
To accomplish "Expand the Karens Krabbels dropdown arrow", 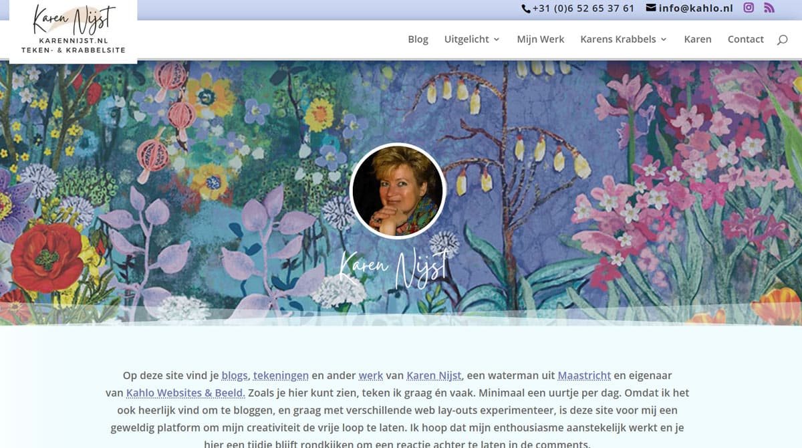I will (x=664, y=39).
